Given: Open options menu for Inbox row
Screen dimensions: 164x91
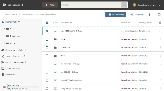Looking at the screenshot, I should click(160, 56).
